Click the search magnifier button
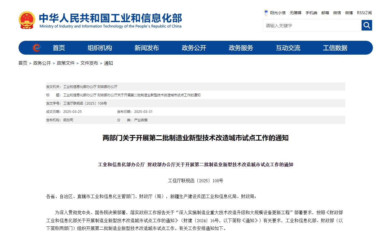384x238 pixels. pyautogui.click(x=367, y=26)
